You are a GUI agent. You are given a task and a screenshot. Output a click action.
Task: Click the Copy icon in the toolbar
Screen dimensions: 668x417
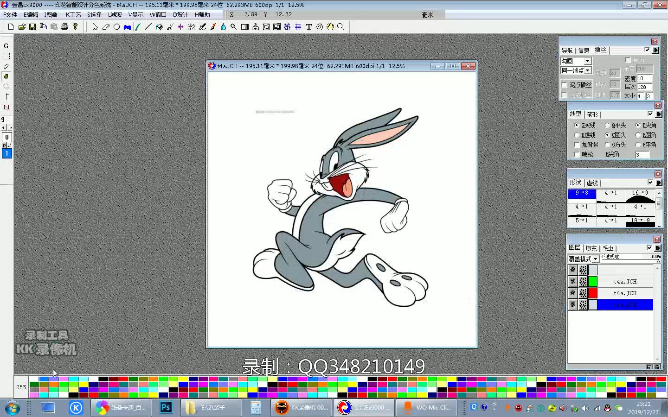[43, 27]
